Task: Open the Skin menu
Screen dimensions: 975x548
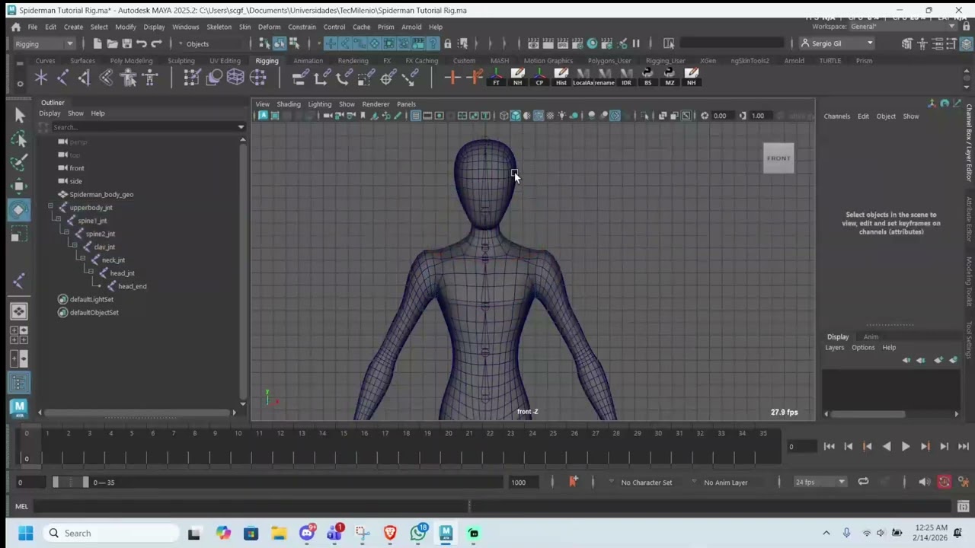Action: (245, 27)
